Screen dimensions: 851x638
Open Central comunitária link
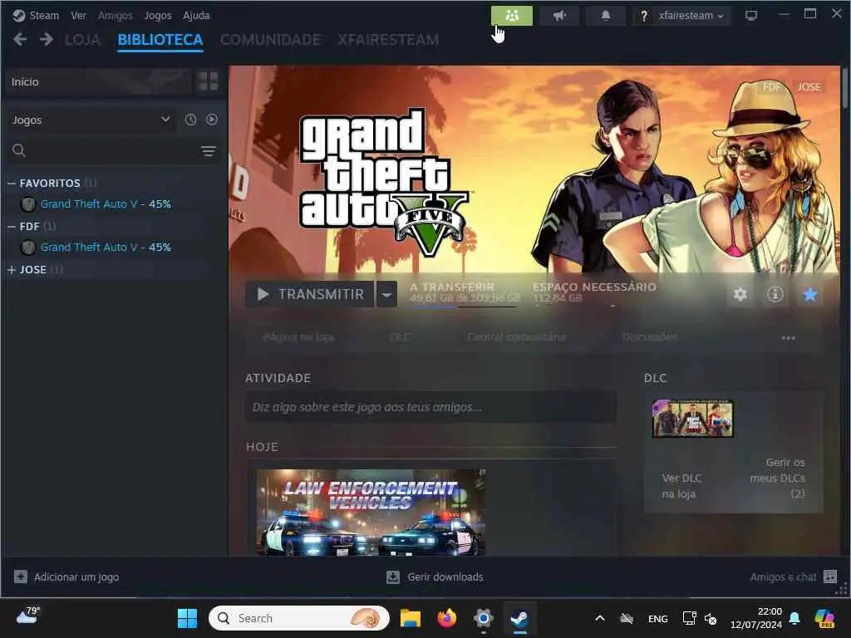[x=516, y=337]
